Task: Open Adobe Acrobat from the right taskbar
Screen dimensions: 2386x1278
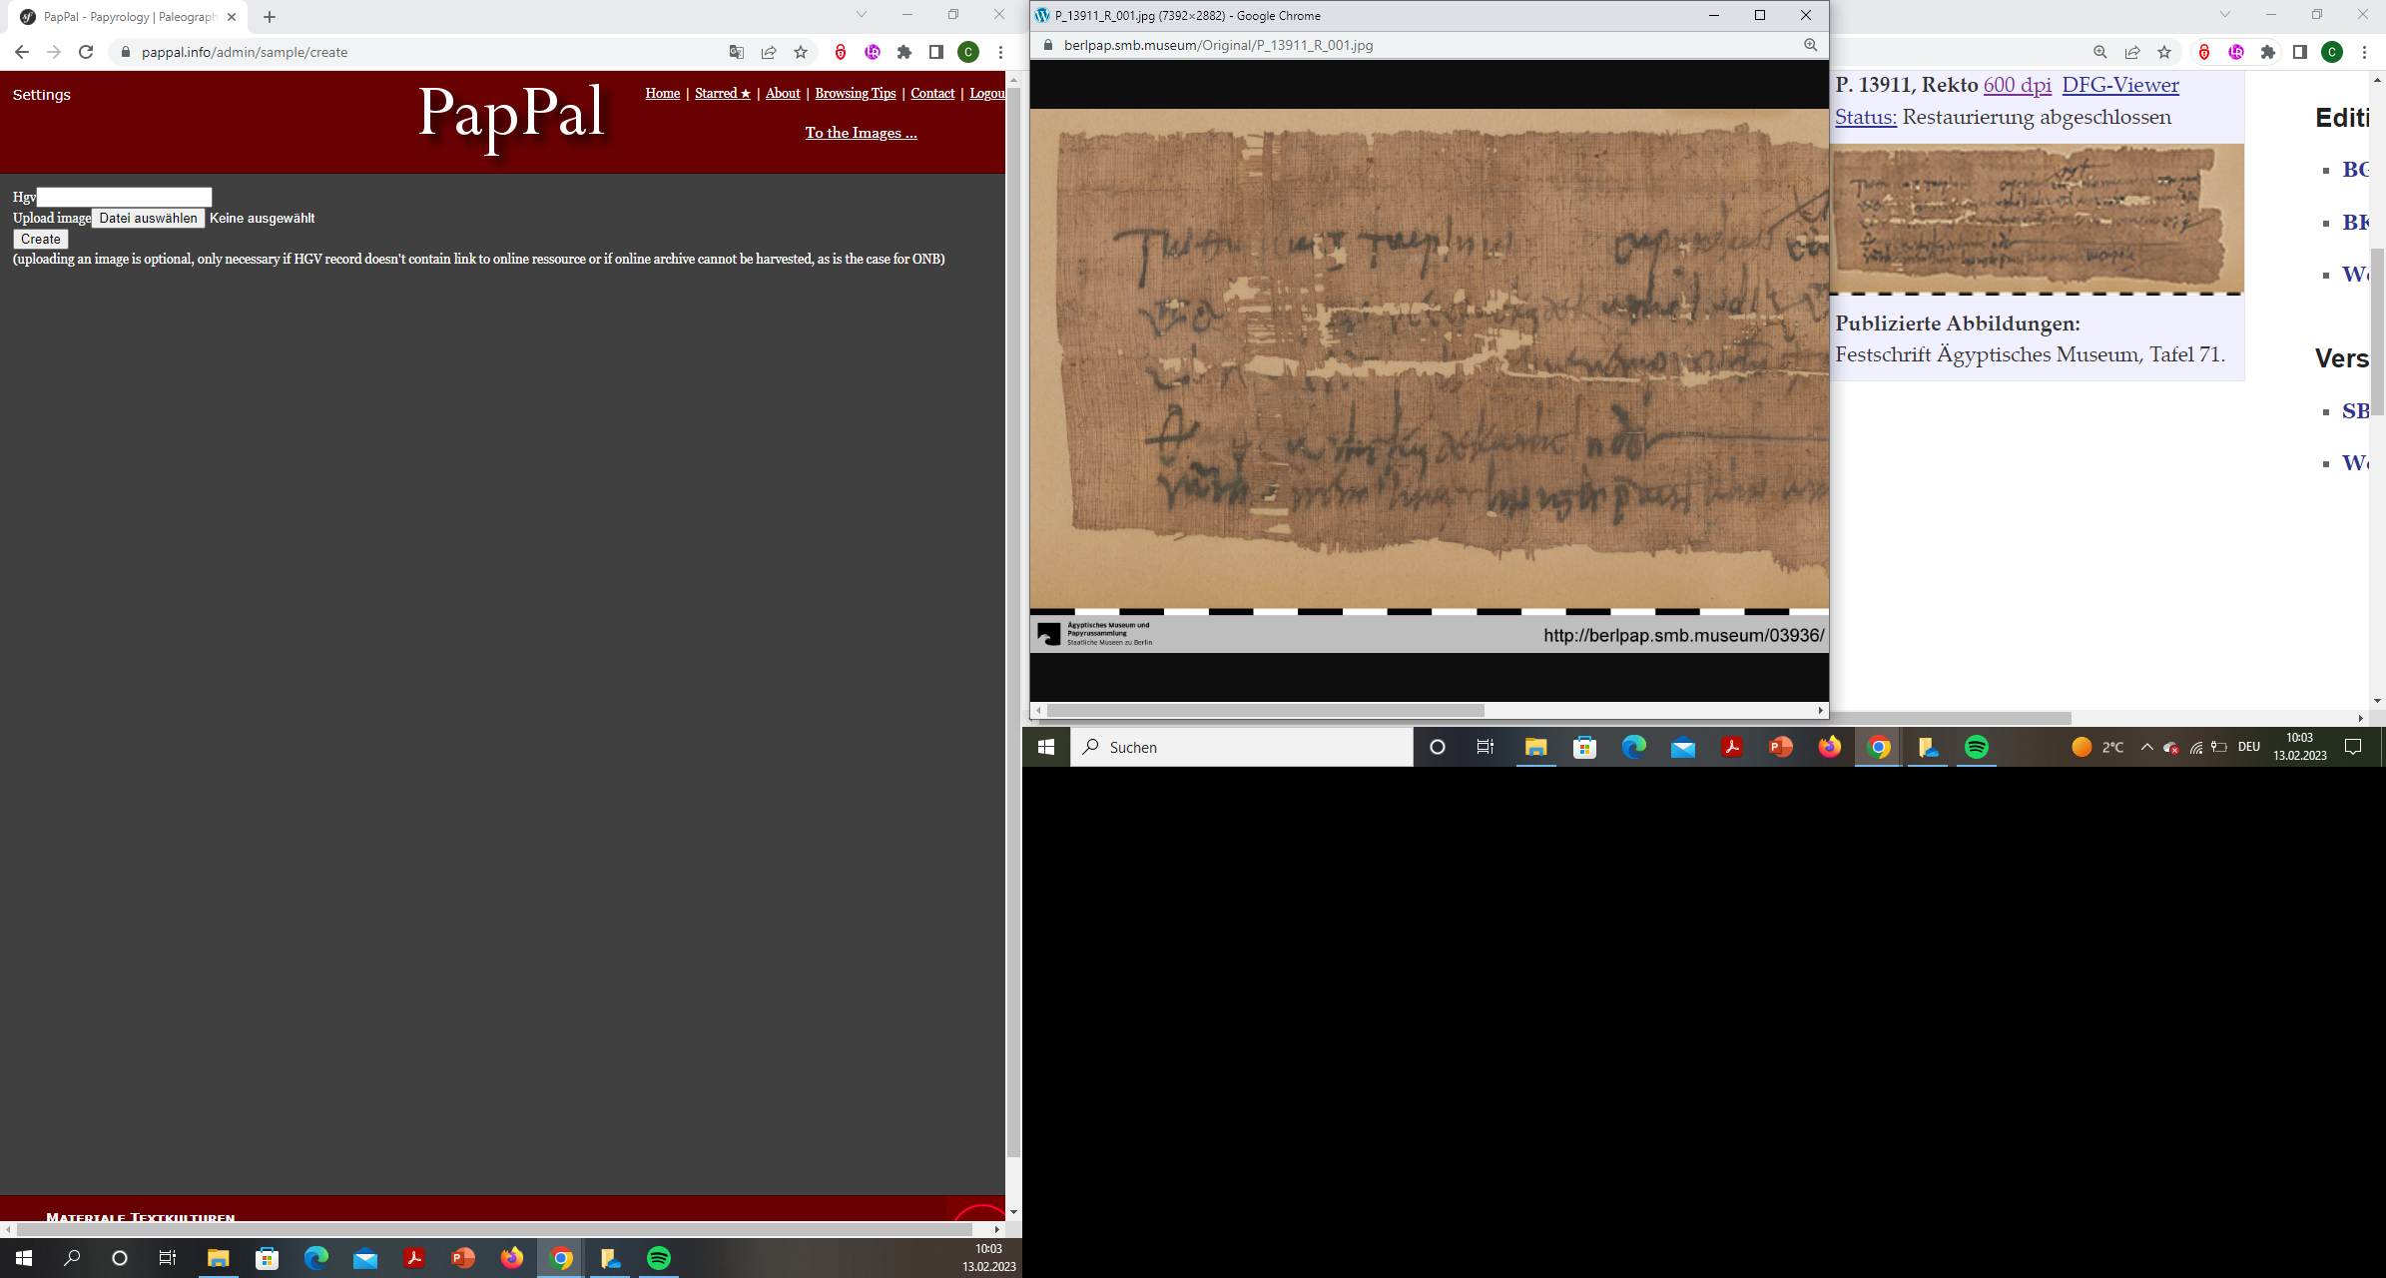Action: (1731, 747)
